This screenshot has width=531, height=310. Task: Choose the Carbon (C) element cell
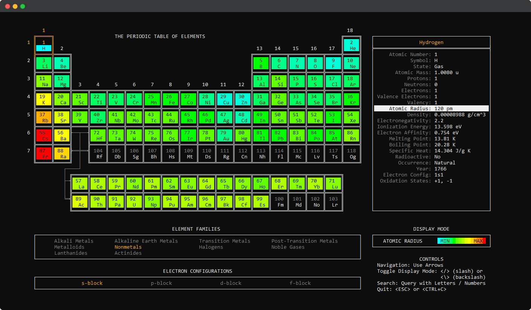coord(279,63)
